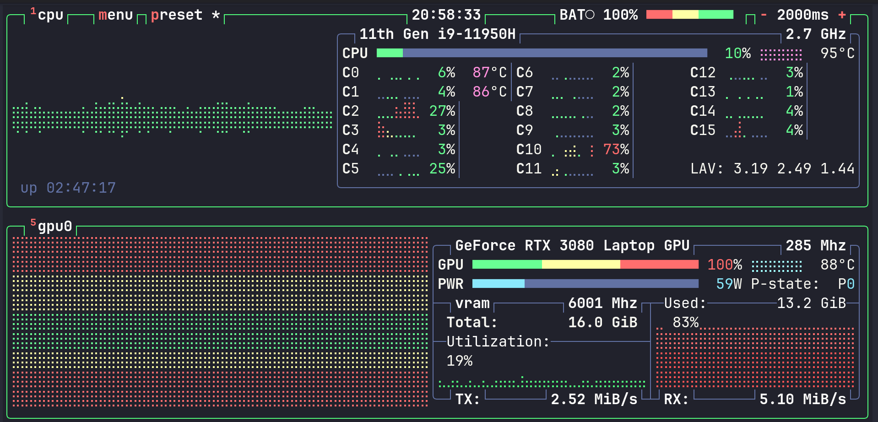This screenshot has height=422, width=878.
Task: Click the 86°C core temperature
Action: tap(490, 92)
